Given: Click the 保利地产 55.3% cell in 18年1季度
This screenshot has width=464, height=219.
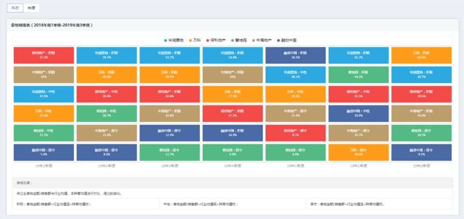Looking at the screenshot, I should [x=44, y=55].
